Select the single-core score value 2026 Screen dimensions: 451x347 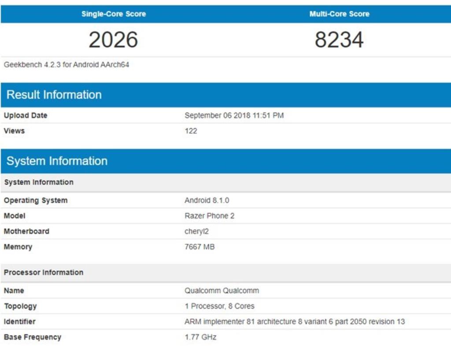pos(113,40)
